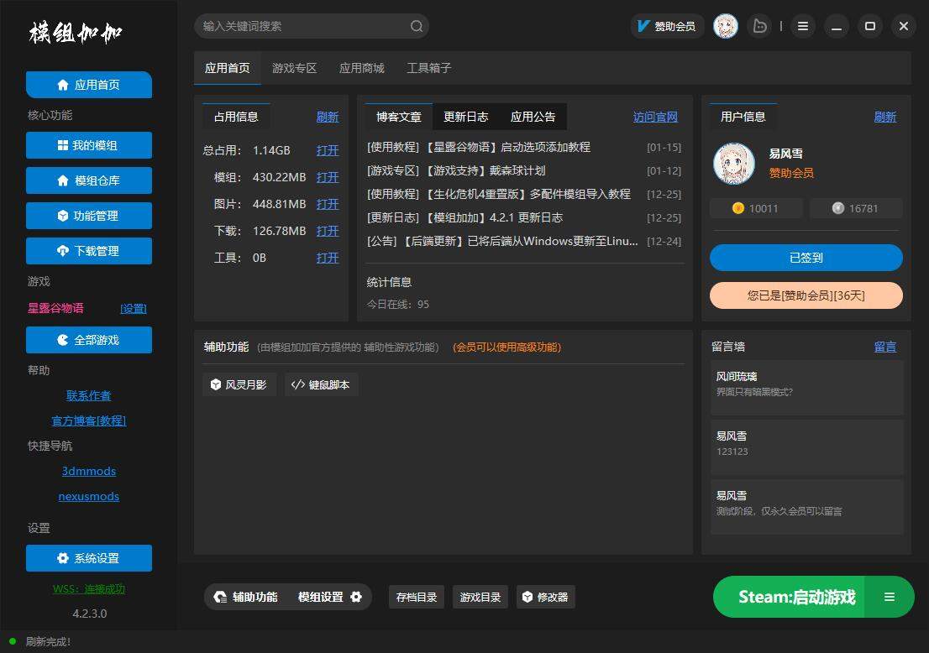Open 系统设置 at the bottom sidebar

click(89, 558)
